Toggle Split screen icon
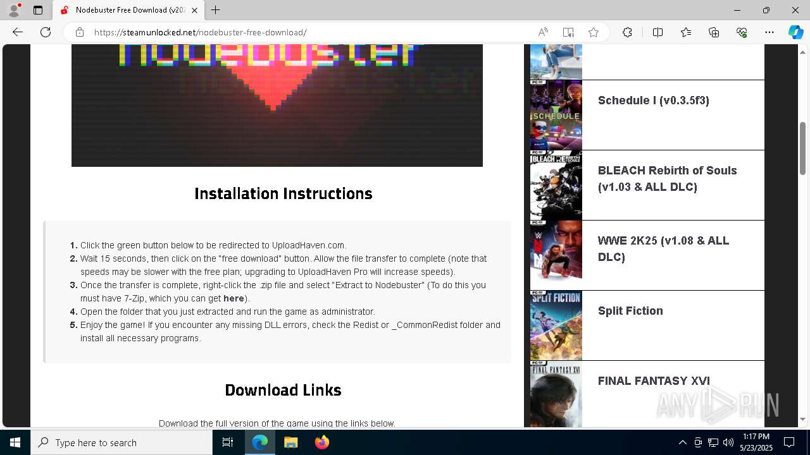 coord(657,32)
